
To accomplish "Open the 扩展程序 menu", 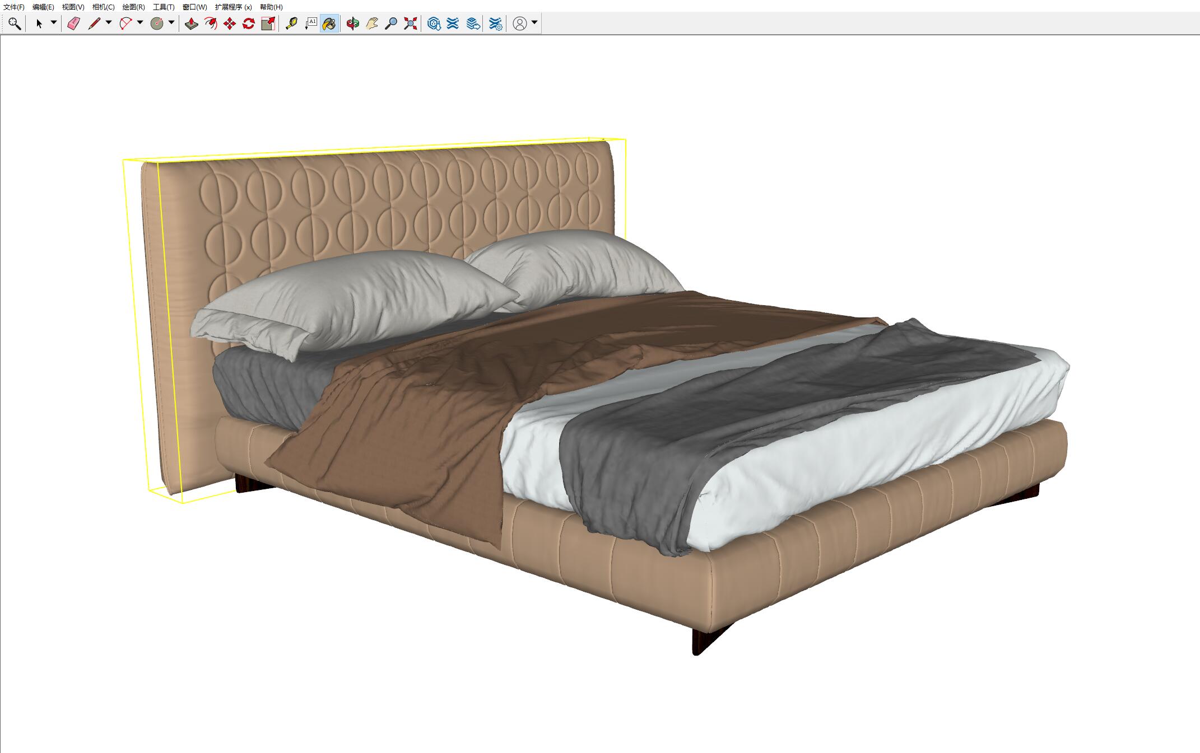I will click(x=233, y=7).
